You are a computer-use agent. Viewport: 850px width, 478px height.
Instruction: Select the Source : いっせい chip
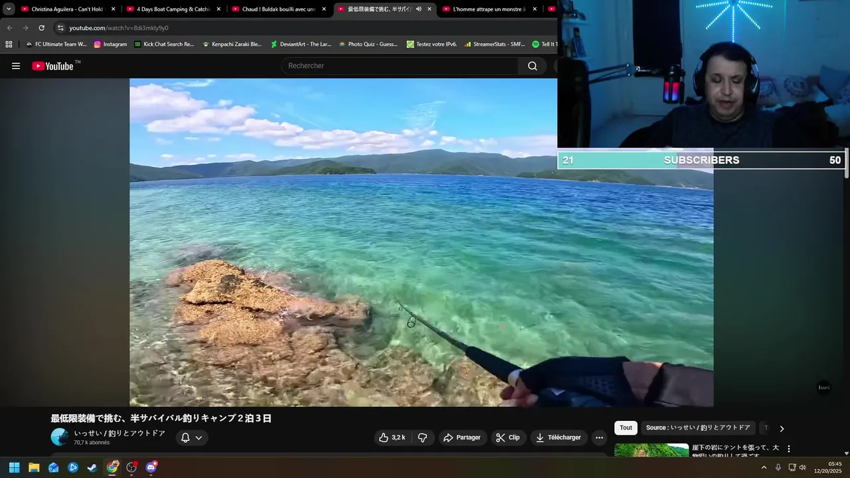coord(698,428)
